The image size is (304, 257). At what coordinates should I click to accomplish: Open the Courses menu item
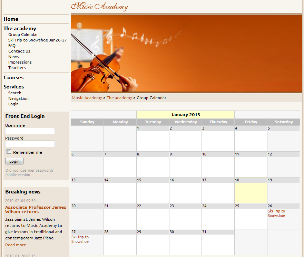click(13, 77)
